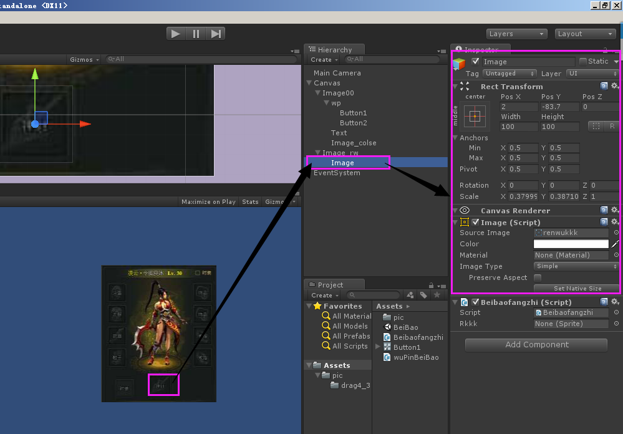This screenshot has width=623, height=434.
Task: Select the wuPinBeiBao script asset
Action: pos(411,357)
